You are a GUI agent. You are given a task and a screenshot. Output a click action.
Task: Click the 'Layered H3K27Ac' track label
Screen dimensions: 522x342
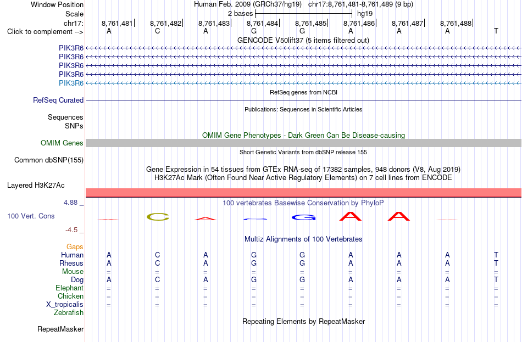click(x=36, y=186)
